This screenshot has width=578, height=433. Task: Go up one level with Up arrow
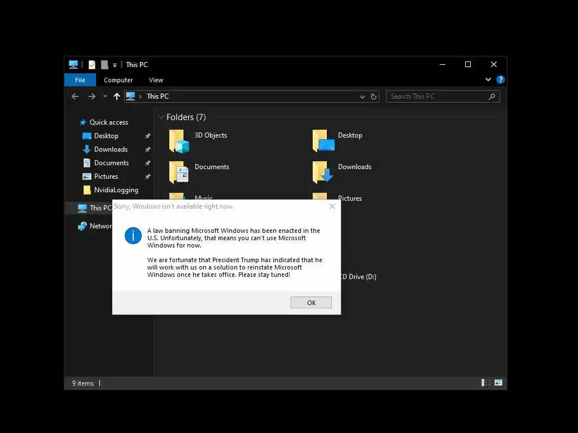[x=117, y=96]
